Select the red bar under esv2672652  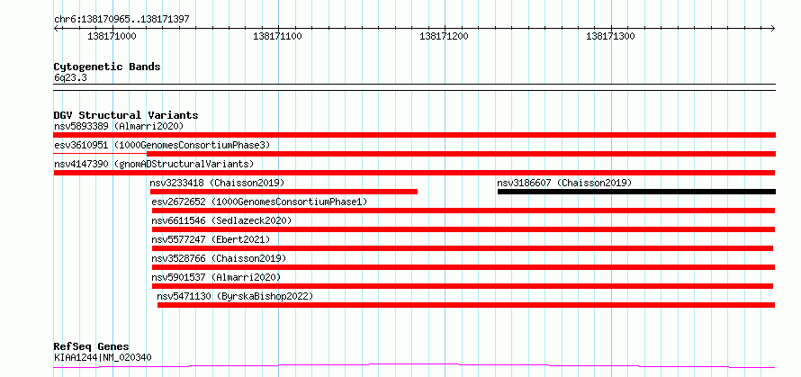(x=463, y=211)
